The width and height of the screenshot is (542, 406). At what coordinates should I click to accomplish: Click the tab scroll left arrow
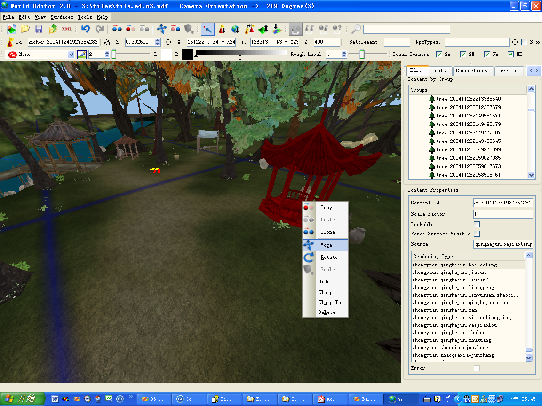[531, 71]
